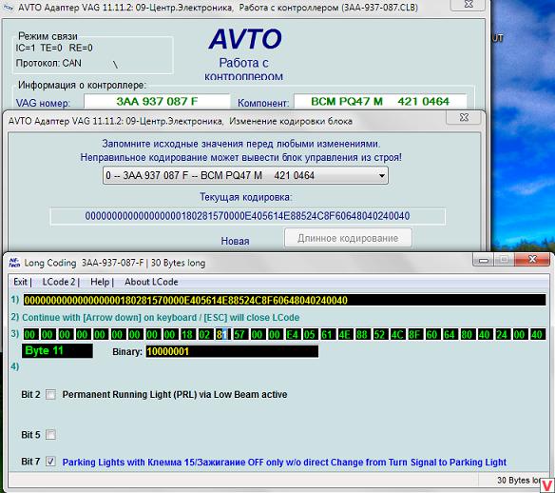Close the Работа с контроллером window
555x493 pixels.
point(469,4)
